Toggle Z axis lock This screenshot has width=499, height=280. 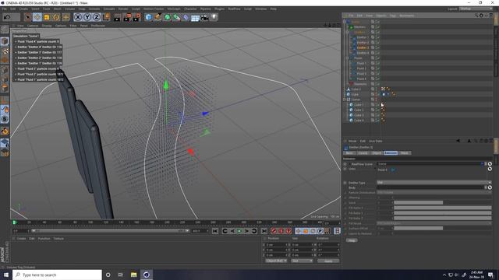pos(97,17)
